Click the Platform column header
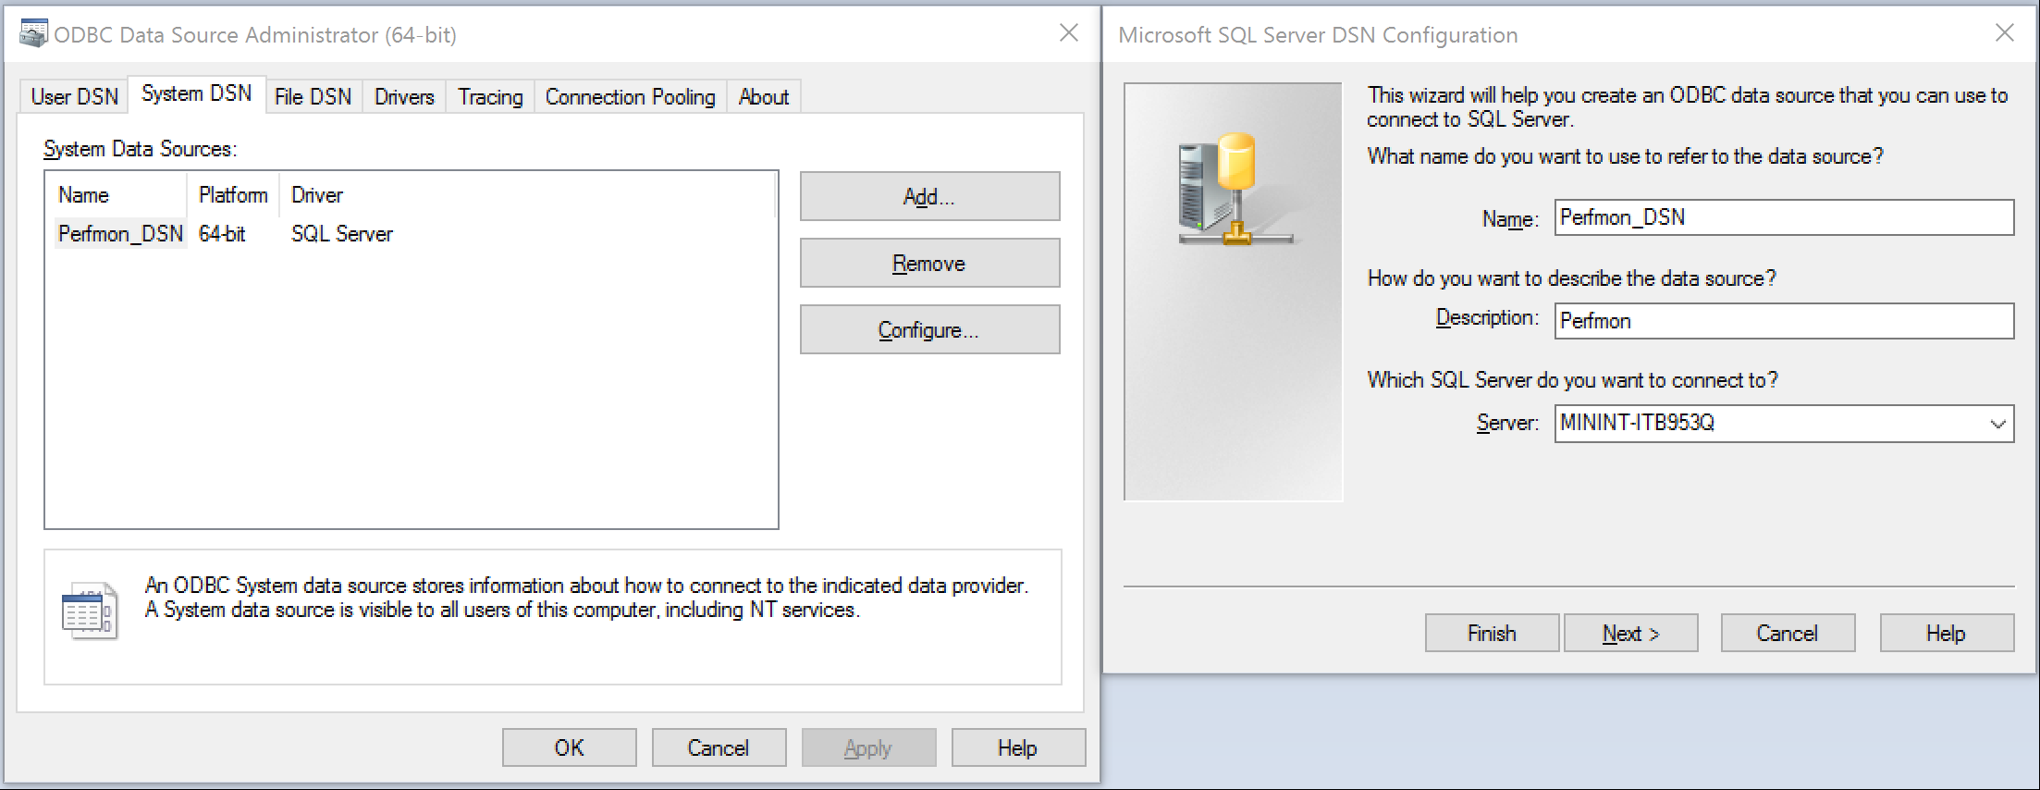The height and width of the screenshot is (790, 2040). pos(233,195)
